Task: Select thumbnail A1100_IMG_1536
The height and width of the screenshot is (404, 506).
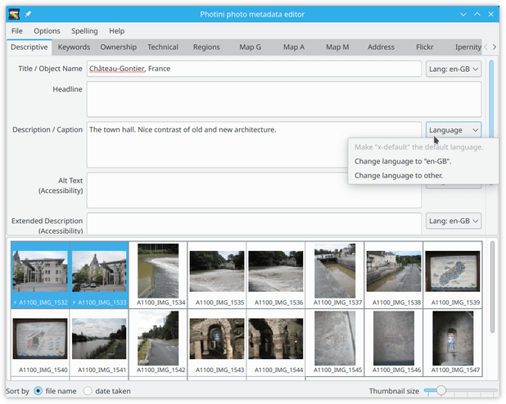Action: point(276,275)
